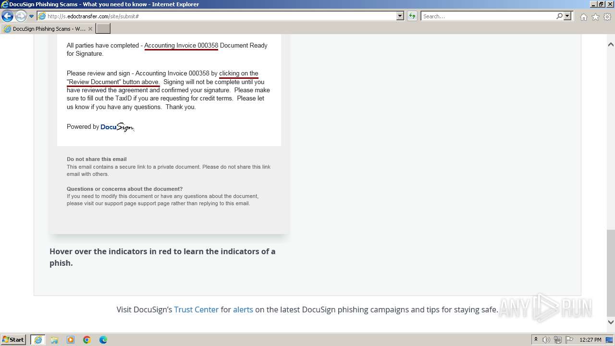This screenshot has height=346, width=615.
Task: Open File Explorer from taskbar
Action: pyautogui.click(x=54, y=340)
